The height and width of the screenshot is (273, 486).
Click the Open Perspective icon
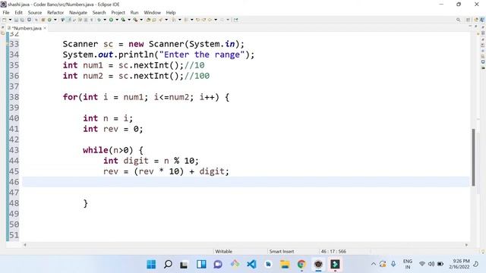(468, 20)
